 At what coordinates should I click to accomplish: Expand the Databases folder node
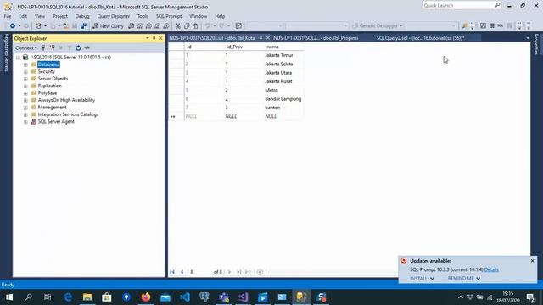(25, 64)
